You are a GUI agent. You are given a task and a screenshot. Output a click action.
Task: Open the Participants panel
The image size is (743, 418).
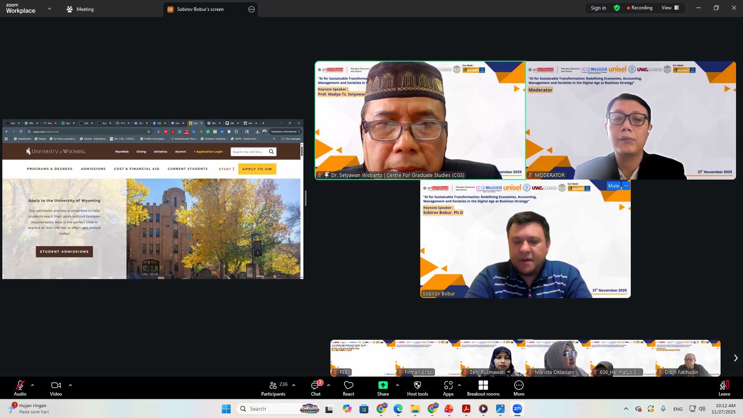273,388
